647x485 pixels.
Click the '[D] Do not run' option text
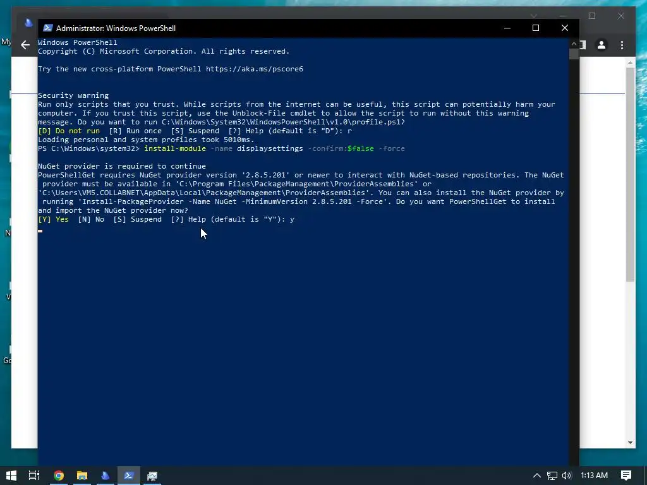click(x=69, y=131)
